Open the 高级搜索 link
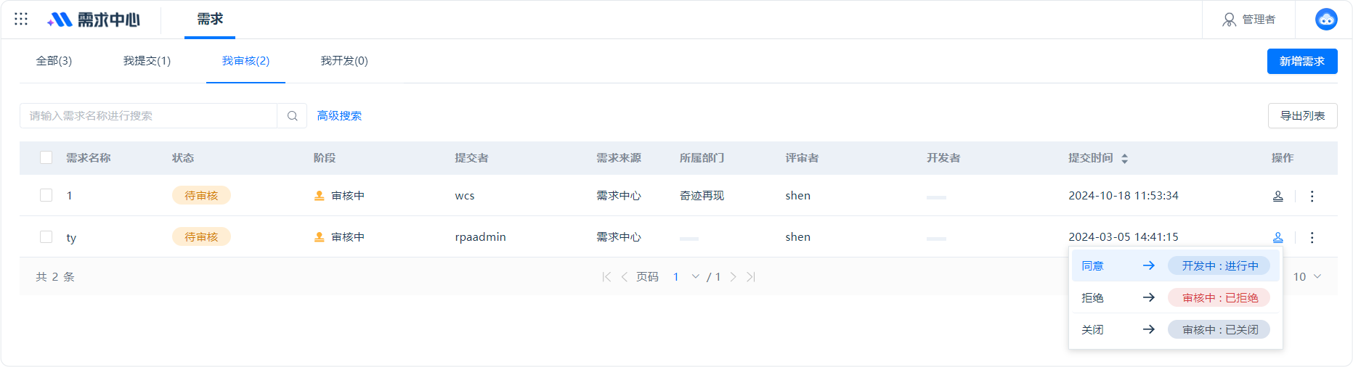Viewport: 1353px width, 367px height. [x=339, y=116]
